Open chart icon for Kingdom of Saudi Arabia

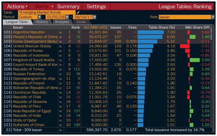tap(61, 60)
